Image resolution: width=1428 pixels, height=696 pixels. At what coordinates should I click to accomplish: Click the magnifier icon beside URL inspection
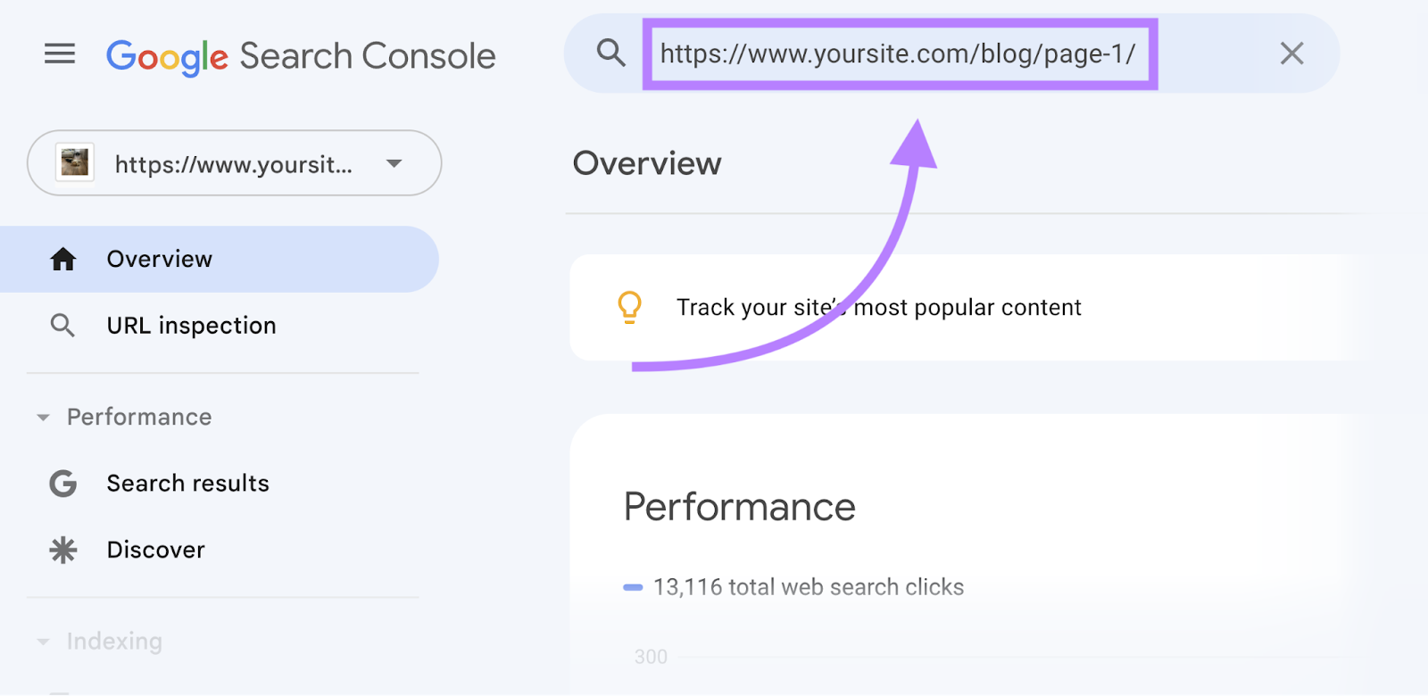click(62, 325)
